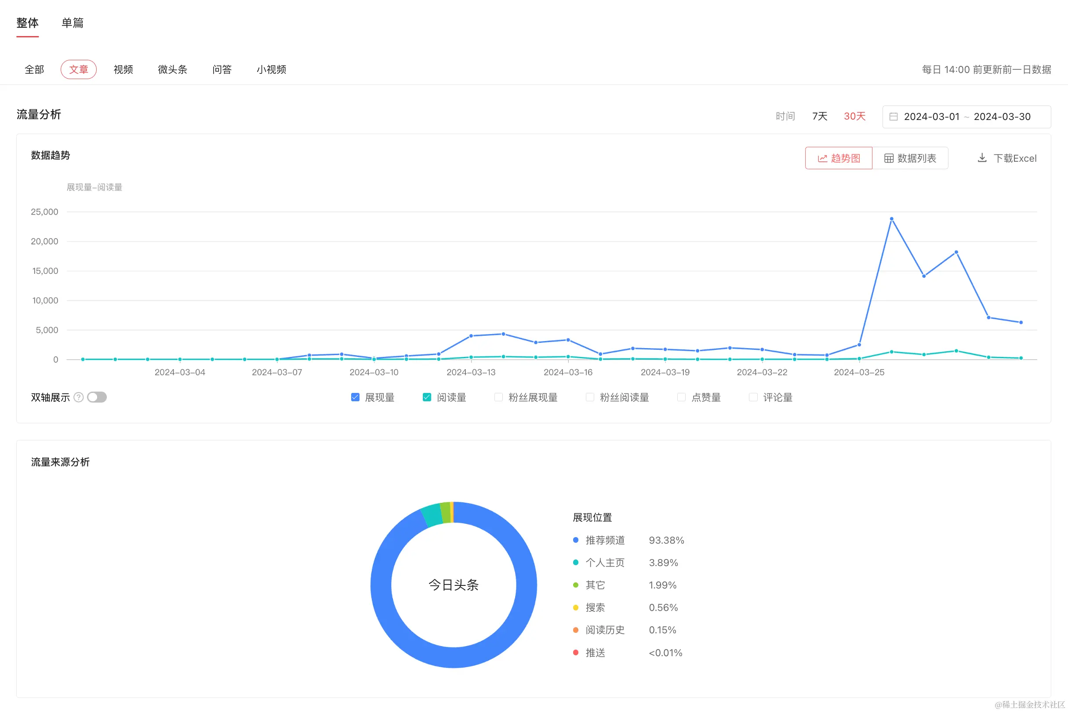This screenshot has height=712, width=1068.
Task: Click the dual-axis help question icon
Action: click(79, 397)
